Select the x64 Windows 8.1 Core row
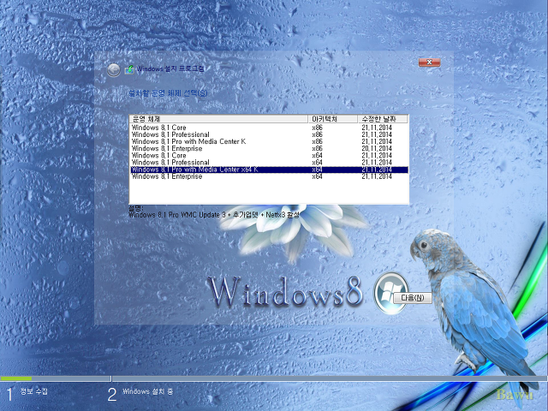Image resolution: width=548 pixels, height=411 pixels. [x=269, y=156]
